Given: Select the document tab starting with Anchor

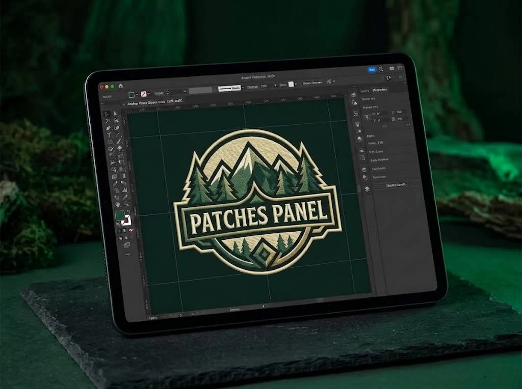Looking at the screenshot, I should pyautogui.click(x=155, y=101).
